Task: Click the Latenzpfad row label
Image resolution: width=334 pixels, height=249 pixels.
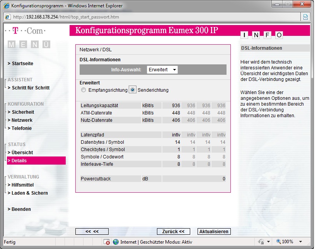Action: (92, 135)
